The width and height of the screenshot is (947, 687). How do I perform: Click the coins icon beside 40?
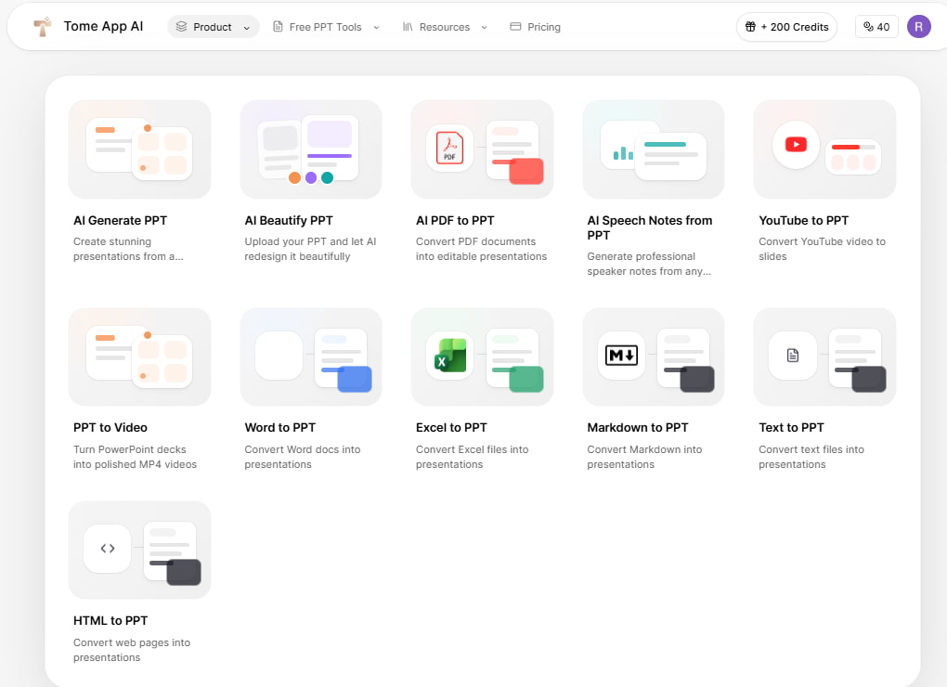pos(868,27)
